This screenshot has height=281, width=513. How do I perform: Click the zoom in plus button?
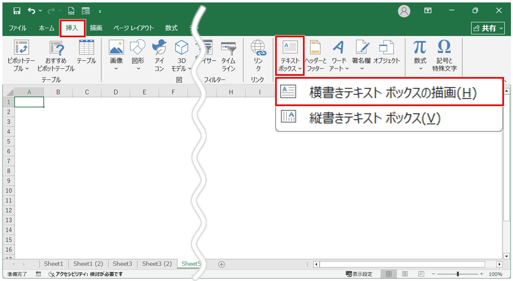point(481,274)
